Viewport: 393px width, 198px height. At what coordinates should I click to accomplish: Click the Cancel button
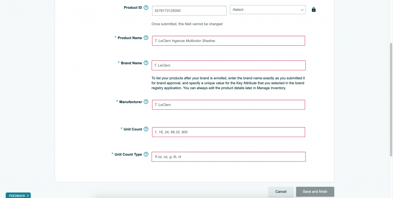point(281,191)
